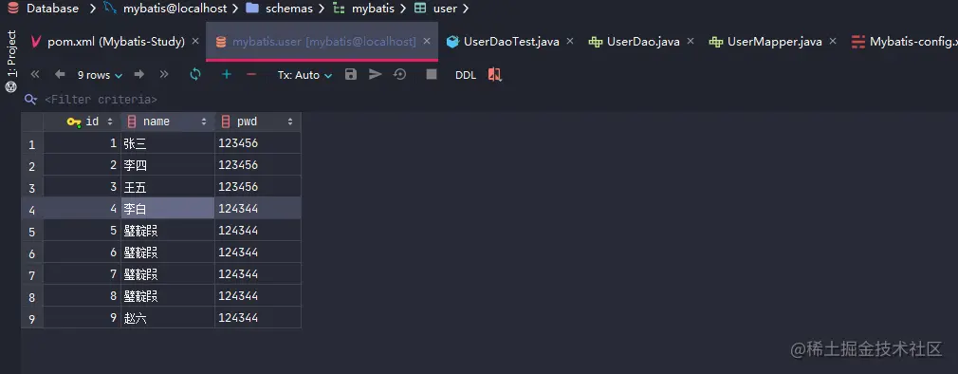Open the Tx: Auto transaction mode dropdown

[304, 75]
